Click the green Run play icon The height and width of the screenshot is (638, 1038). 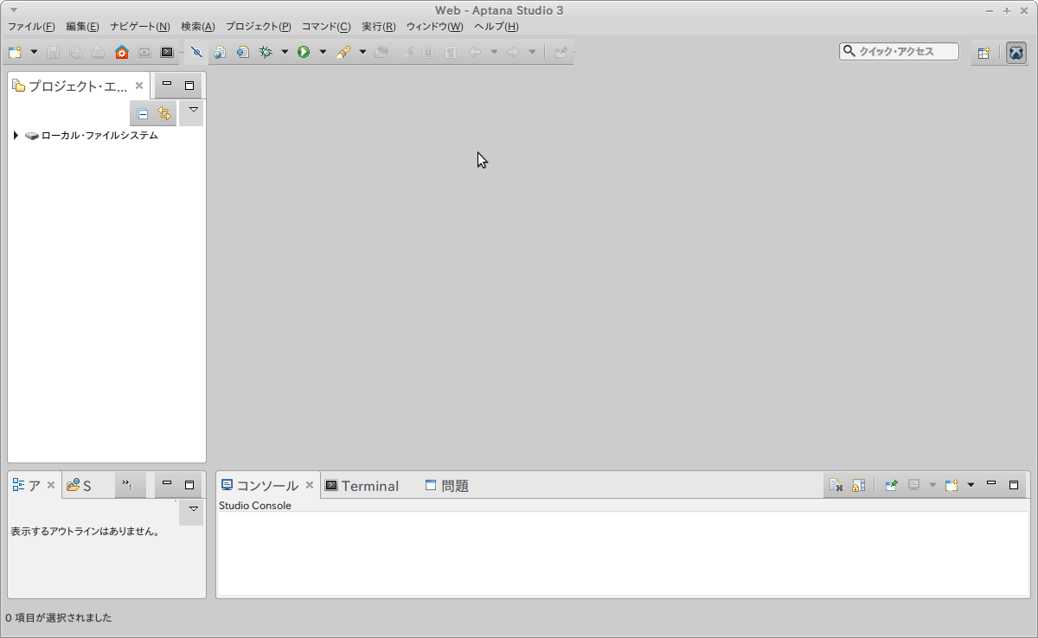304,52
